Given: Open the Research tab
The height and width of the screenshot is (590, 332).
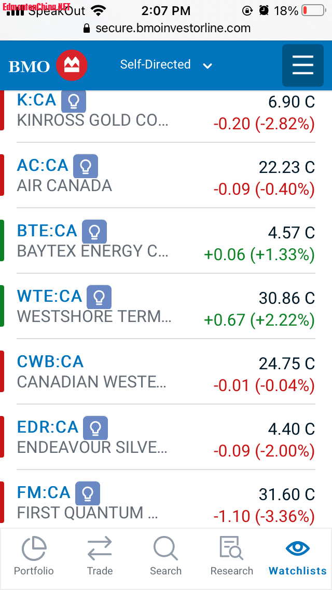Looking at the screenshot, I should pyautogui.click(x=231, y=556).
